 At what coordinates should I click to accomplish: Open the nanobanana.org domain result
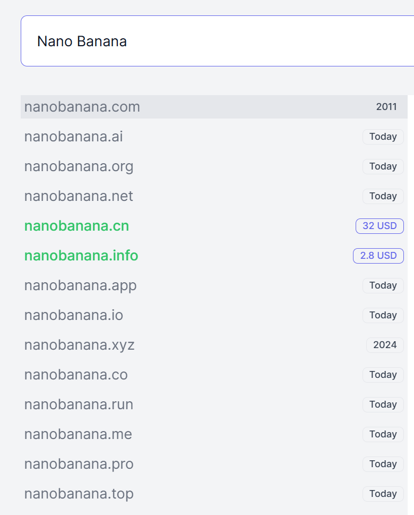(79, 166)
